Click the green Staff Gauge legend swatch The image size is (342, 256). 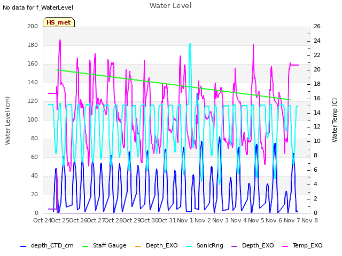point(85,246)
